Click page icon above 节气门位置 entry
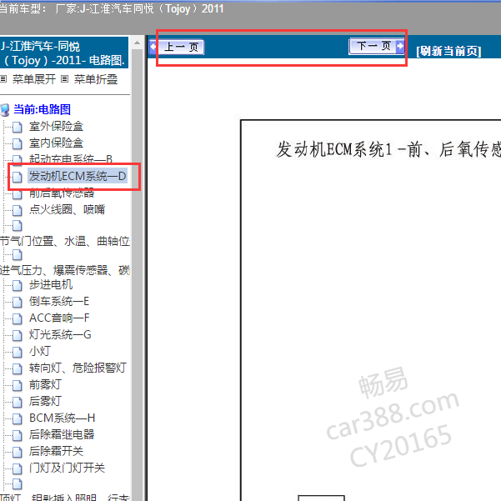The image size is (501, 501). pos(18,225)
